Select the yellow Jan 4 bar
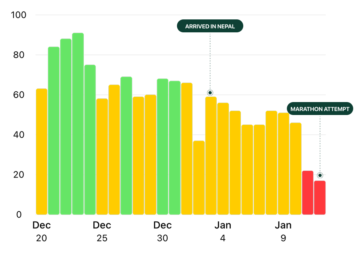Viewport: 364px width, 253px height. pos(223,159)
